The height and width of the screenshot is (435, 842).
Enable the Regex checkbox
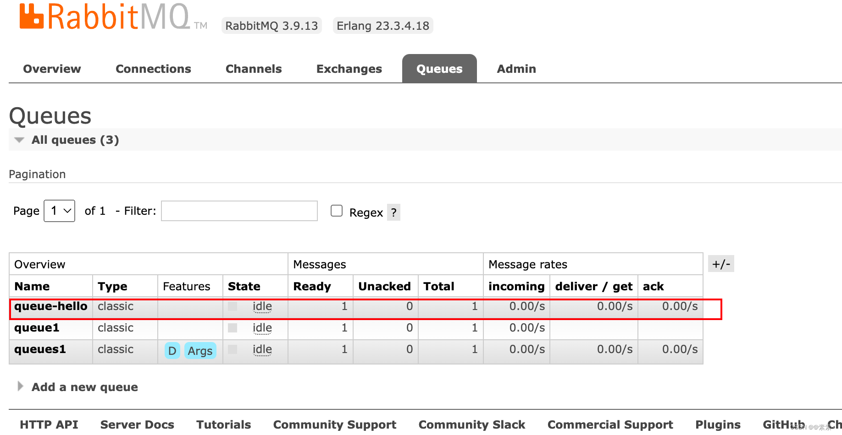[x=337, y=211]
